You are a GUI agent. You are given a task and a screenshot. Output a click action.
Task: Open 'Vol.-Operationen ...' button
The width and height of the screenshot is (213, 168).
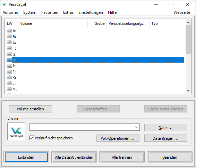coord(118,138)
